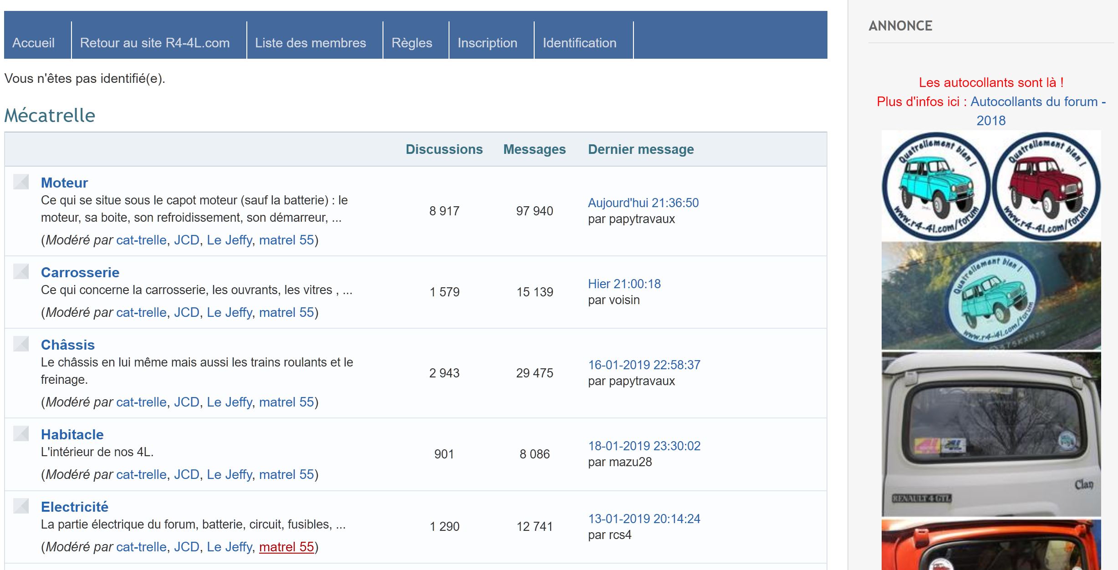Click the Châssis forum status icon
The height and width of the screenshot is (570, 1118).
pos(21,344)
